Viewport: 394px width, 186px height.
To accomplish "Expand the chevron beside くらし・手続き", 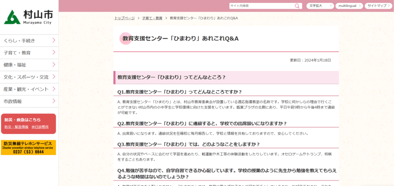I will click(54, 40).
